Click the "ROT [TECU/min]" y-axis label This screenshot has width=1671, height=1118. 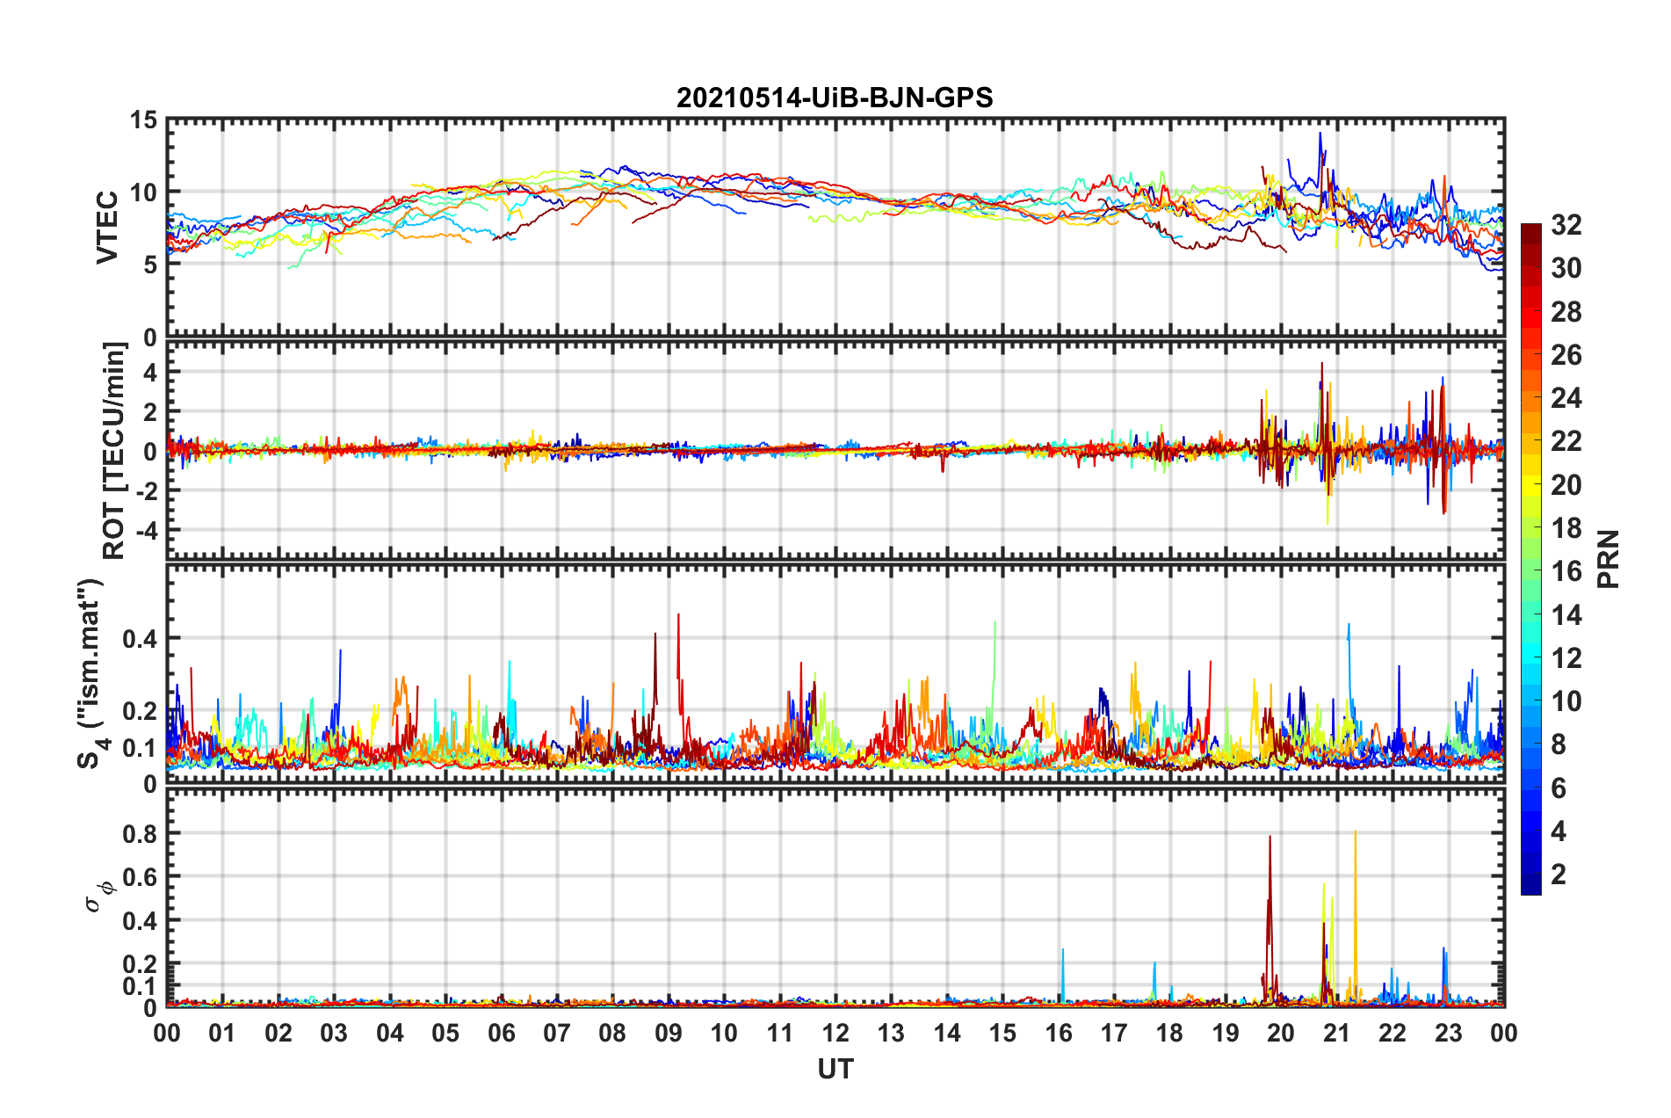[114, 451]
